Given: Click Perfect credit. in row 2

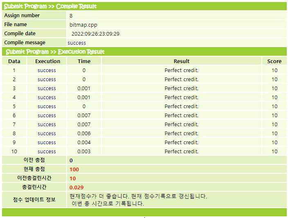Looking at the screenshot, I should point(182,79).
